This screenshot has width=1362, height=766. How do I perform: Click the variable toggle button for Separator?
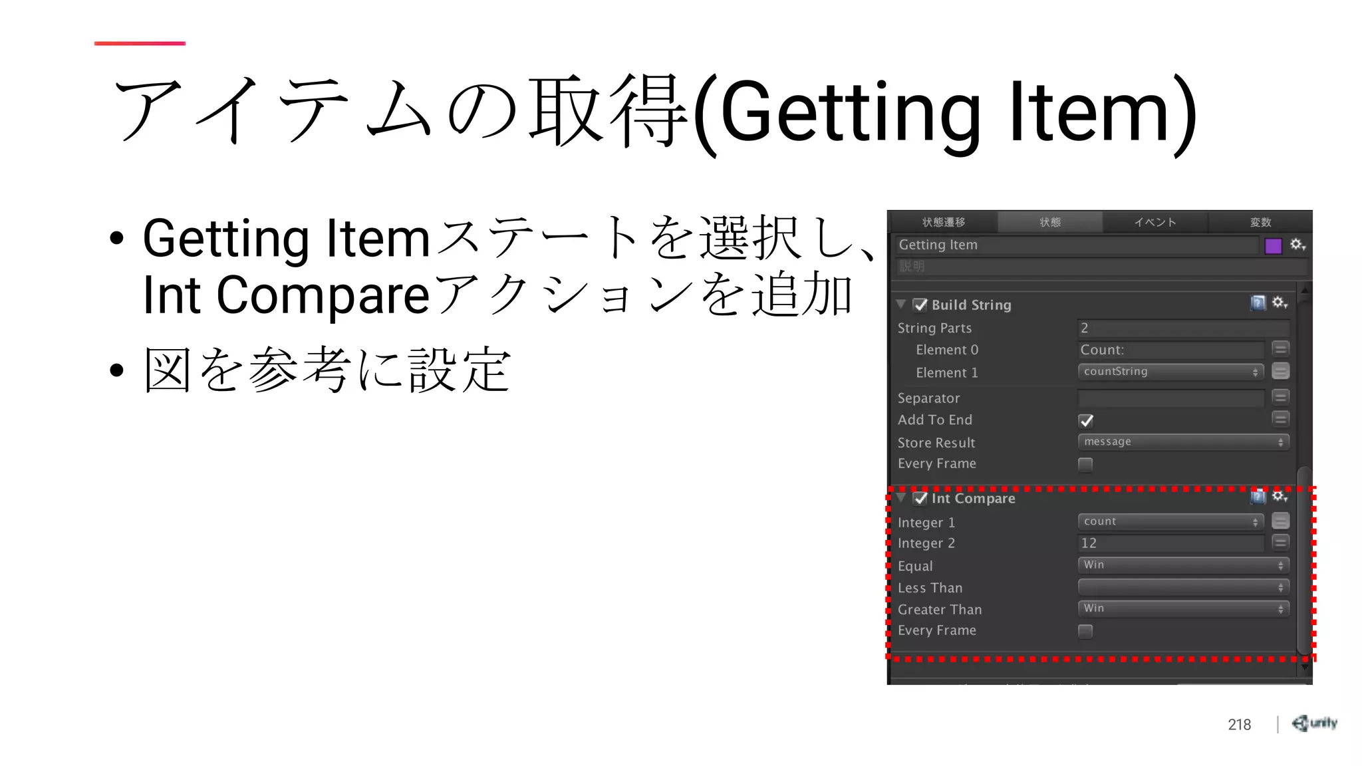(1280, 398)
